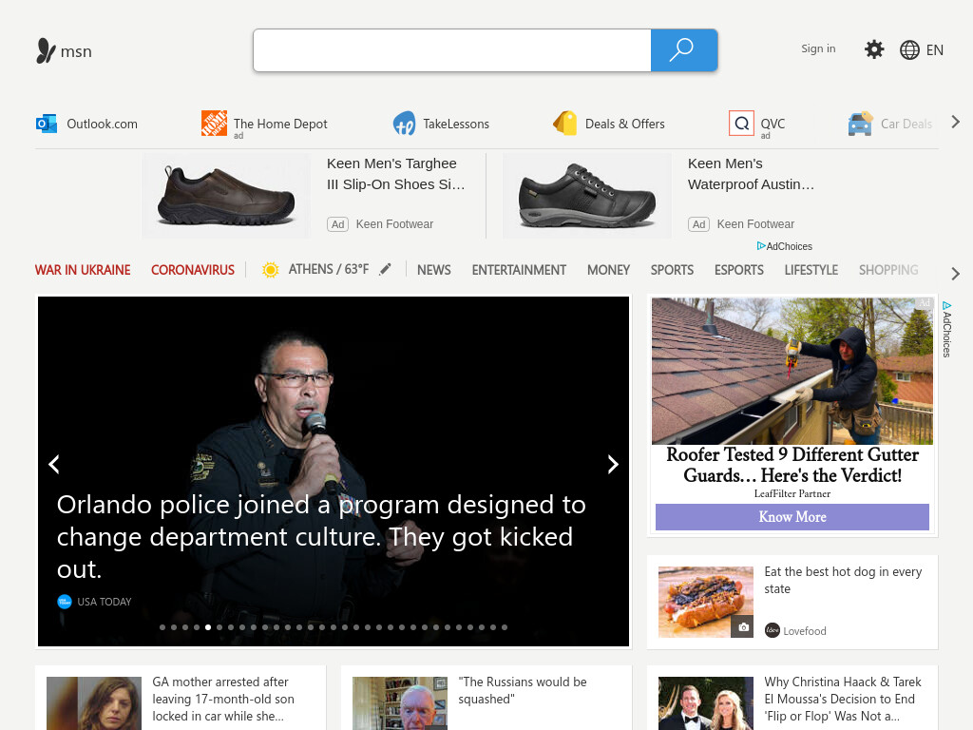The image size is (973, 730).
Task: Click the Sign in link
Action: (818, 48)
